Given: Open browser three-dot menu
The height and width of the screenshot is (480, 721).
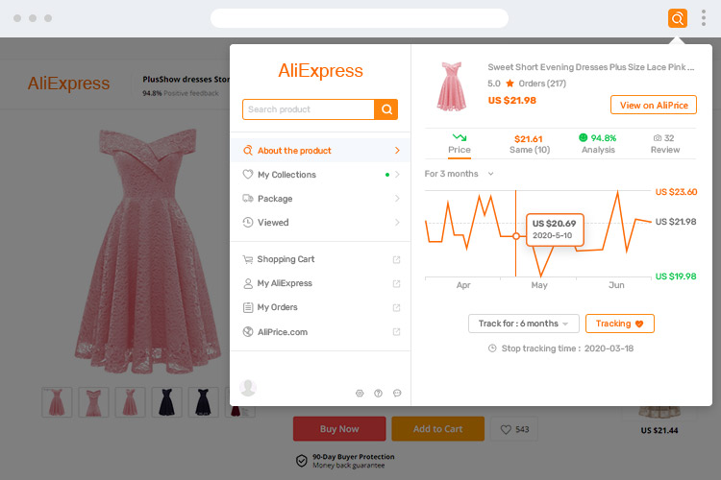Looking at the screenshot, I should (x=703, y=18).
